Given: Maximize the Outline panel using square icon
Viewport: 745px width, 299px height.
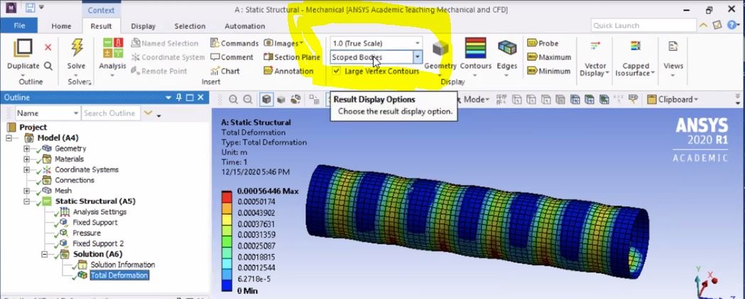Looking at the screenshot, I should click(190, 97).
